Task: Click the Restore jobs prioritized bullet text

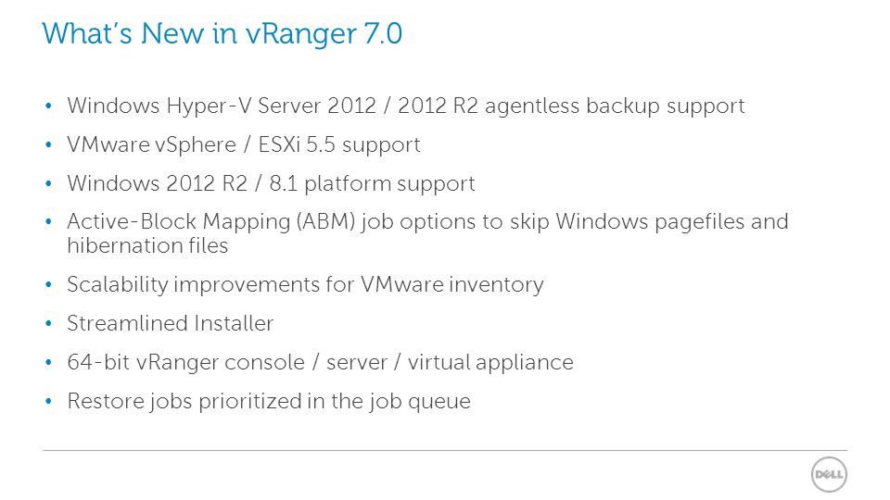Action: tap(269, 401)
